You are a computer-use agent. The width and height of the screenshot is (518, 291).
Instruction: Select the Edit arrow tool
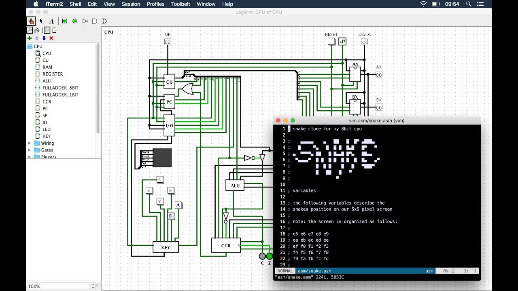pyautogui.click(x=41, y=21)
